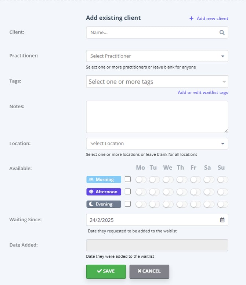Click the Add or edit waitlist tags link
The height and width of the screenshot is (285, 246).
point(203,92)
